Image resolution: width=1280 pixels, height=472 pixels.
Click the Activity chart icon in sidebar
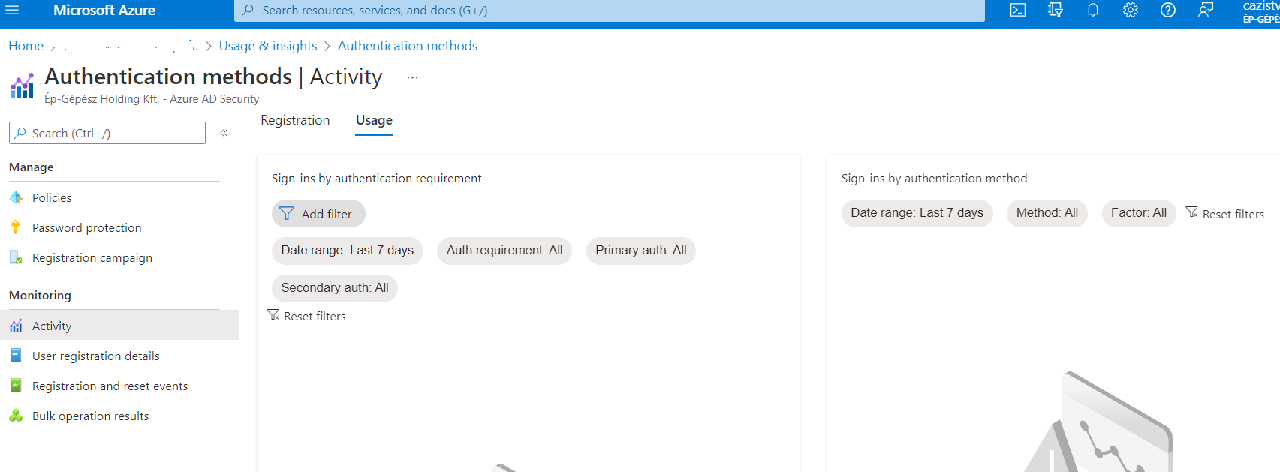tap(16, 326)
